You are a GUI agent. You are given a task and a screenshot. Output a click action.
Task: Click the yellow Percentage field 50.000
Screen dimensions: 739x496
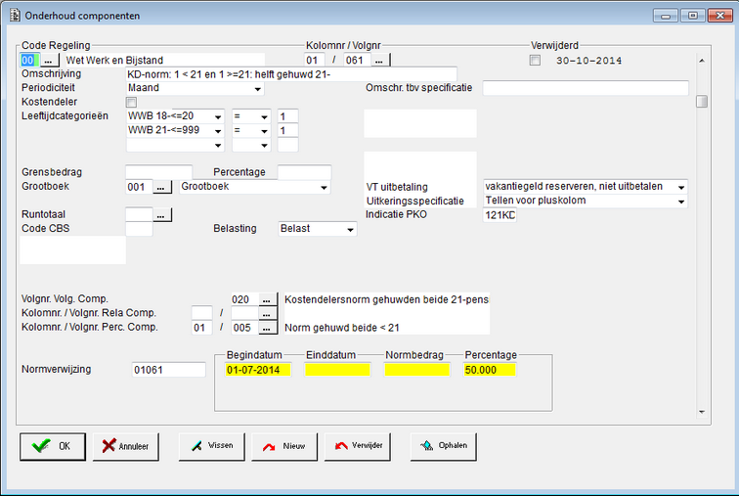490,370
